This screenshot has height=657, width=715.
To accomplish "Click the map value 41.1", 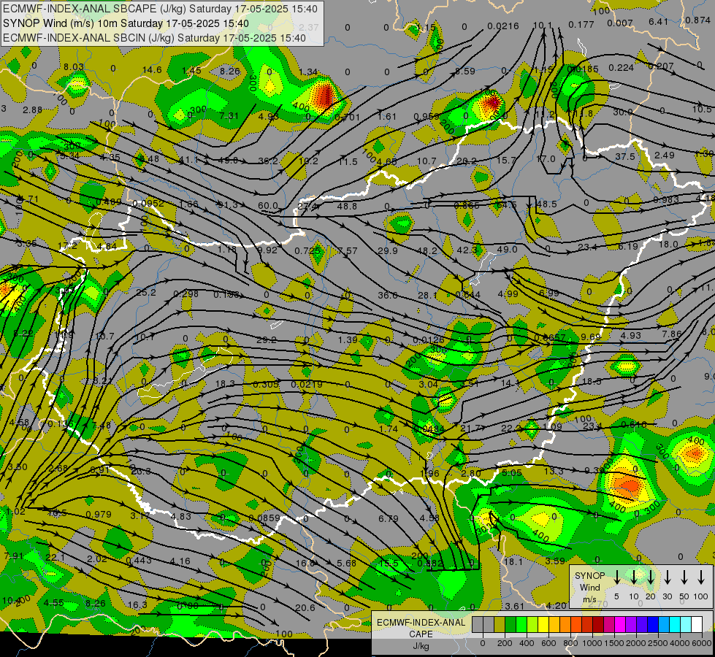I will point(188,160).
